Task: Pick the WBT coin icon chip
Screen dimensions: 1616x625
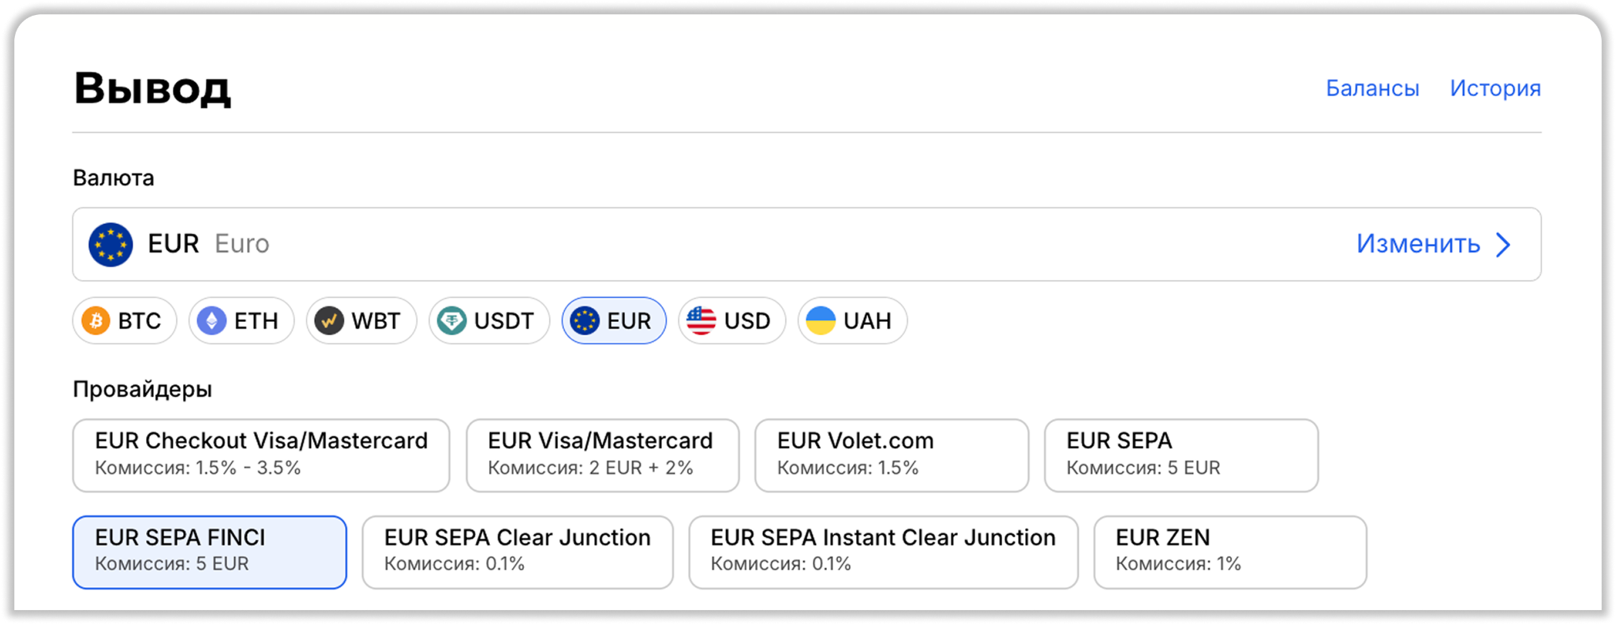Action: click(x=361, y=321)
